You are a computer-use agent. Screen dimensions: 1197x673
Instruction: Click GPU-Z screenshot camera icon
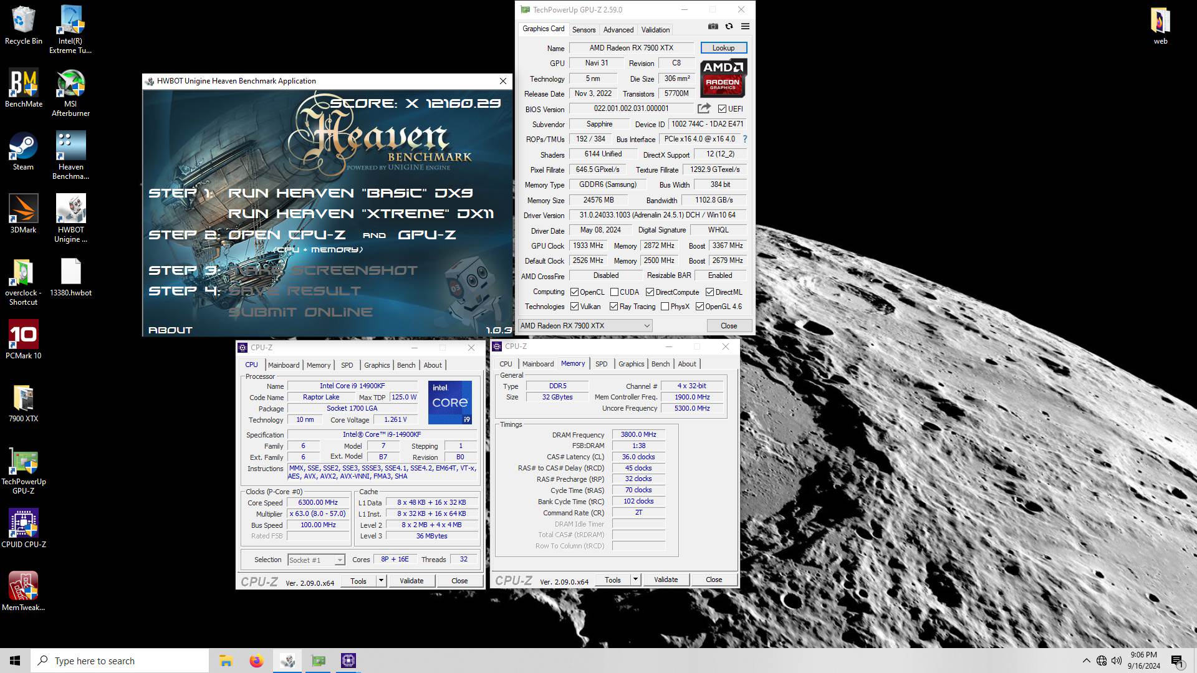click(x=713, y=26)
